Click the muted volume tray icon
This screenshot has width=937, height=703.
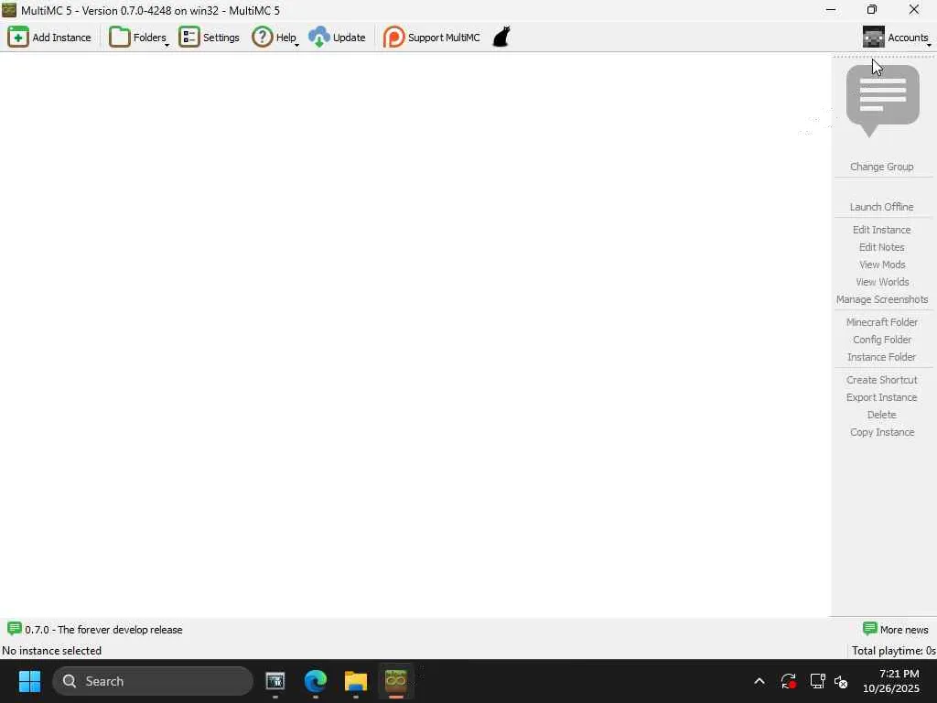[841, 681]
